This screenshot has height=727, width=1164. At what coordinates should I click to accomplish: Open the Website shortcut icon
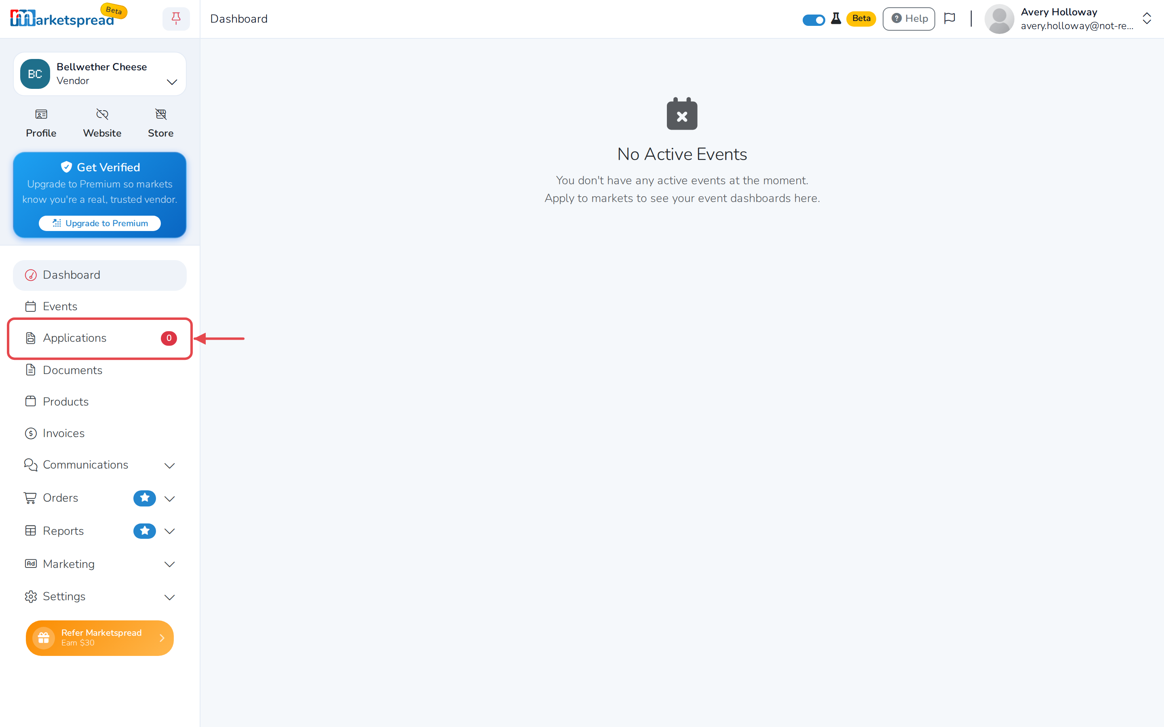pyautogui.click(x=102, y=114)
